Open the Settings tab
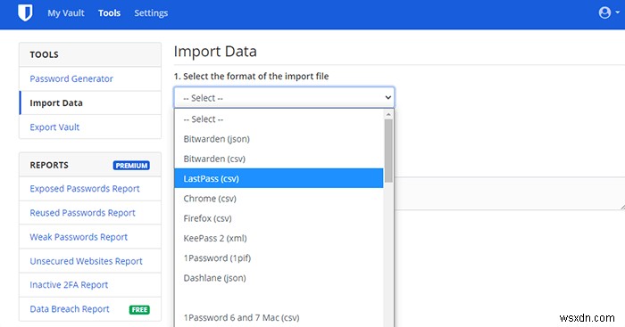The height and width of the screenshot is (327, 625). coord(151,13)
